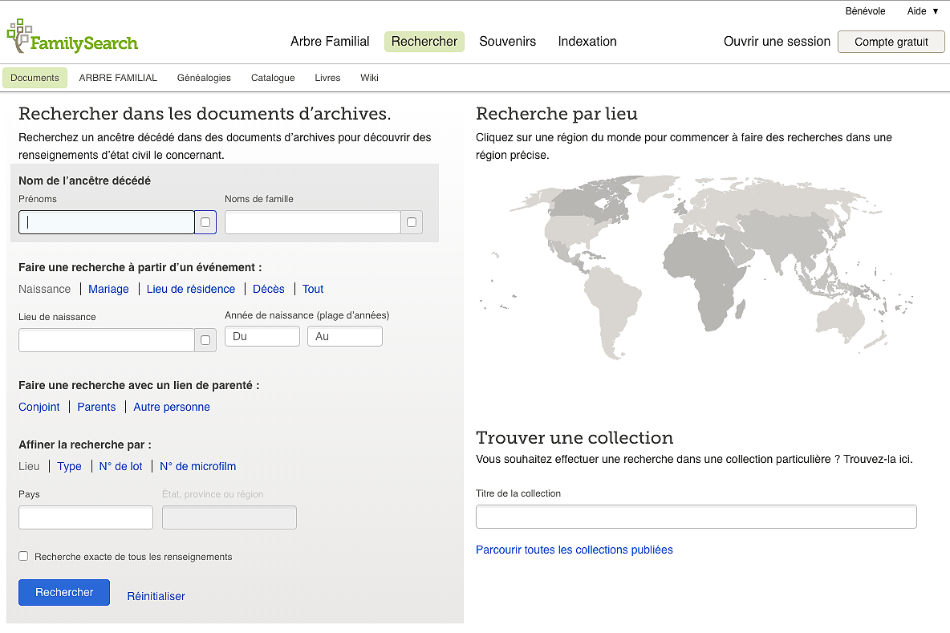Tick the exact-match checkbox for Noms de famille

[412, 222]
